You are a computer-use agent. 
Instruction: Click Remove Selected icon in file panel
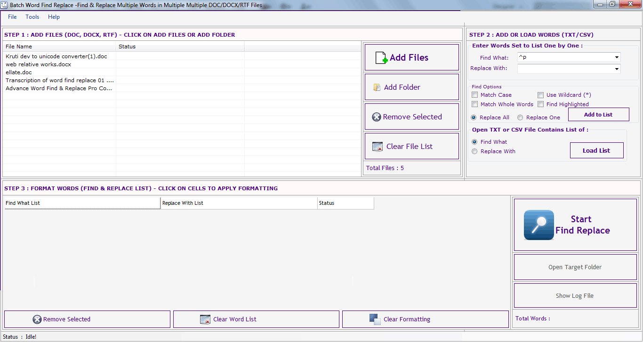click(376, 117)
